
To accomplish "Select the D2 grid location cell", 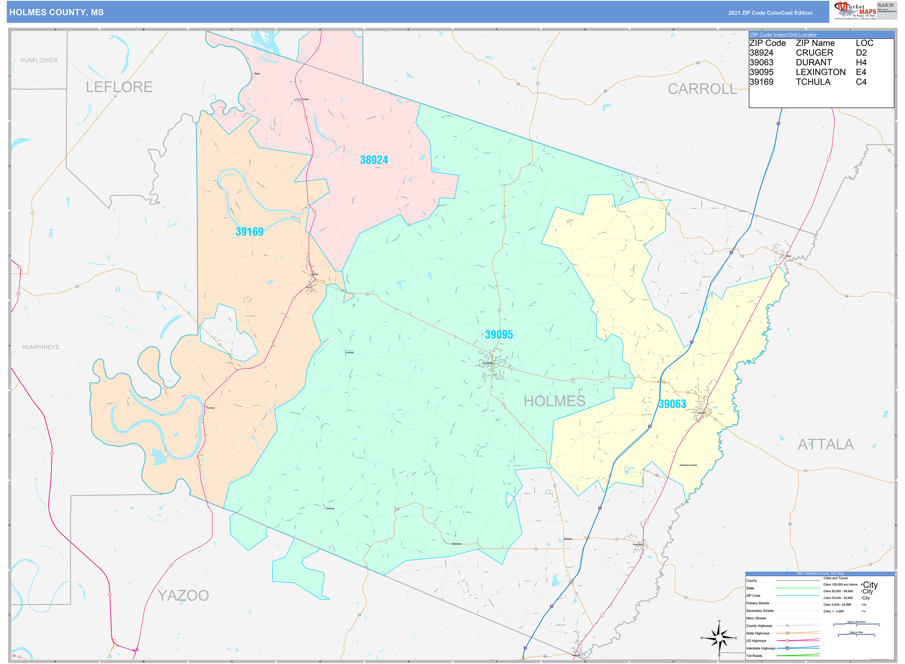I will point(861,53).
